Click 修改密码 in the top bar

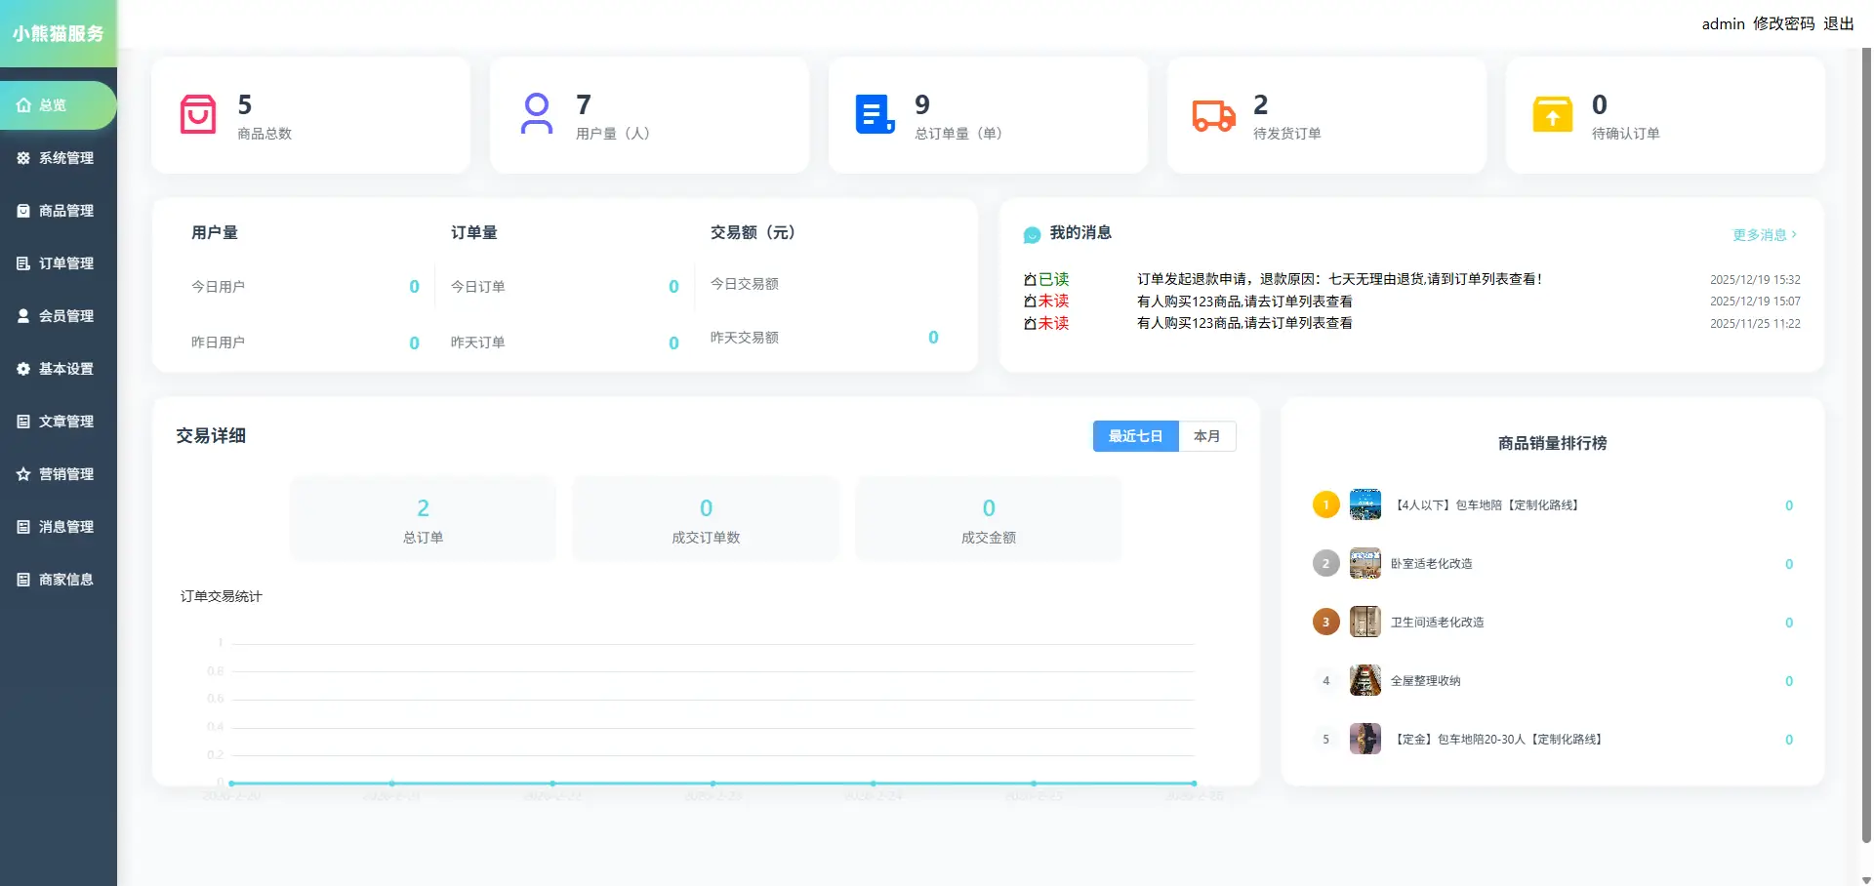click(x=1783, y=23)
